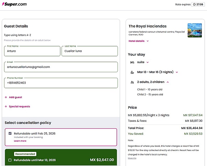
Task: Click the bed icon beside suite
Action: (x=132, y=62)
